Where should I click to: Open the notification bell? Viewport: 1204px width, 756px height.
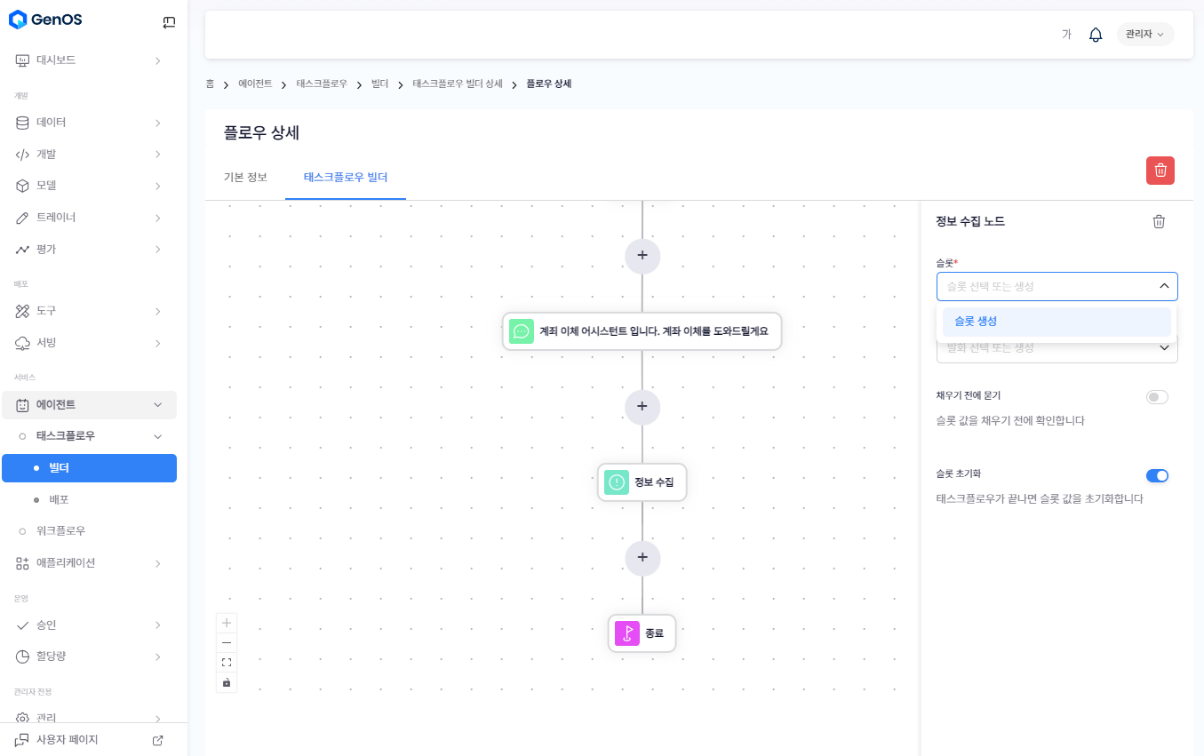coord(1096,35)
